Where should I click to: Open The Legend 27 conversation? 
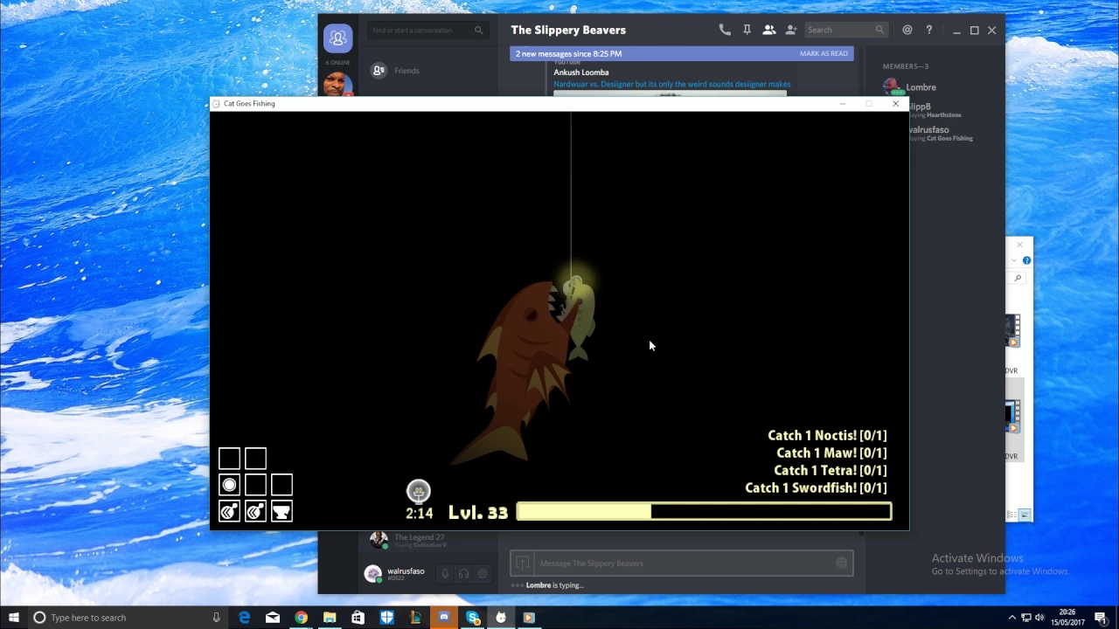428,541
